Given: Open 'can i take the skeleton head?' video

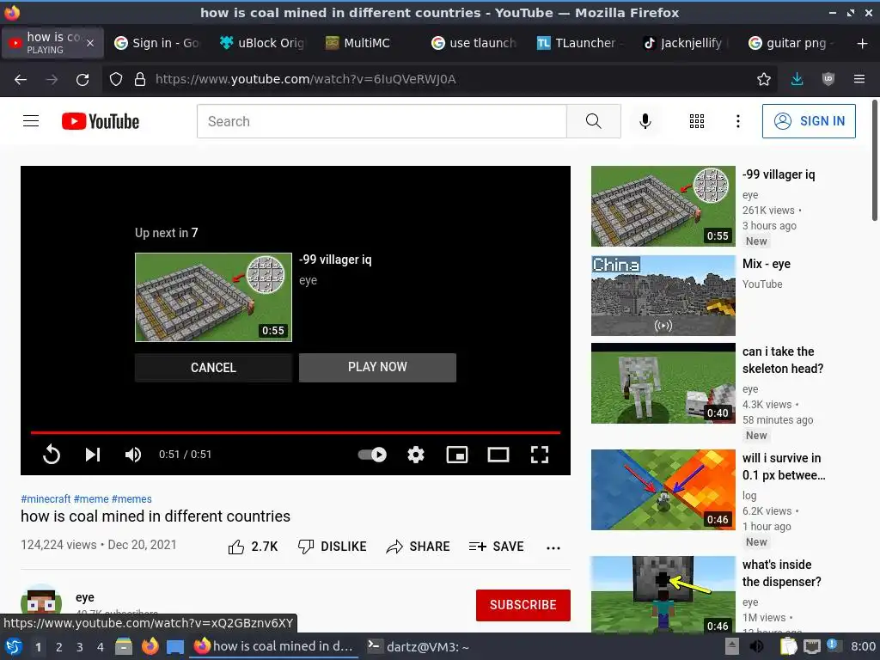Looking at the screenshot, I should tap(663, 383).
